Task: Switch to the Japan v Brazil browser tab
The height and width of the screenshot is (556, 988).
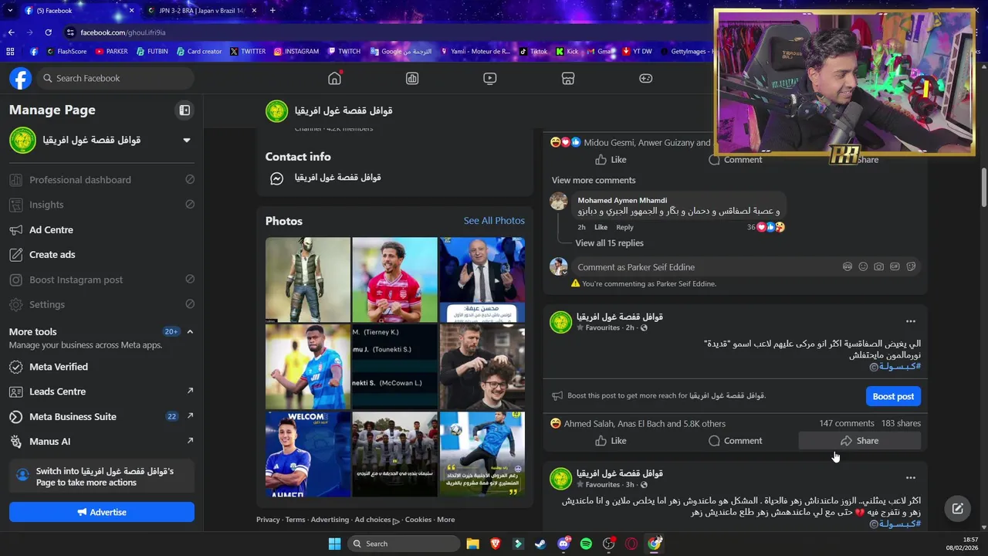Action: pos(201,11)
